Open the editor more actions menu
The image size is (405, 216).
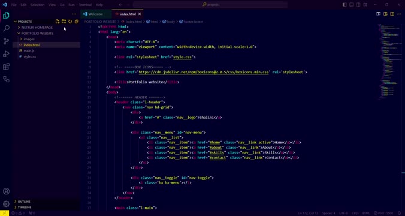tap(399, 14)
